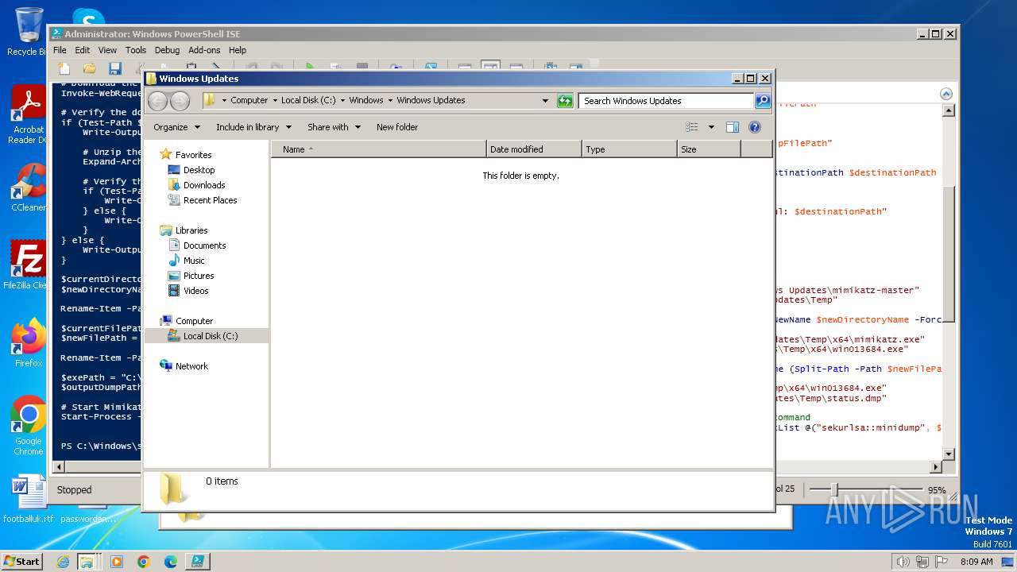Click the Windows Explorer taskbar icon

coord(87,562)
